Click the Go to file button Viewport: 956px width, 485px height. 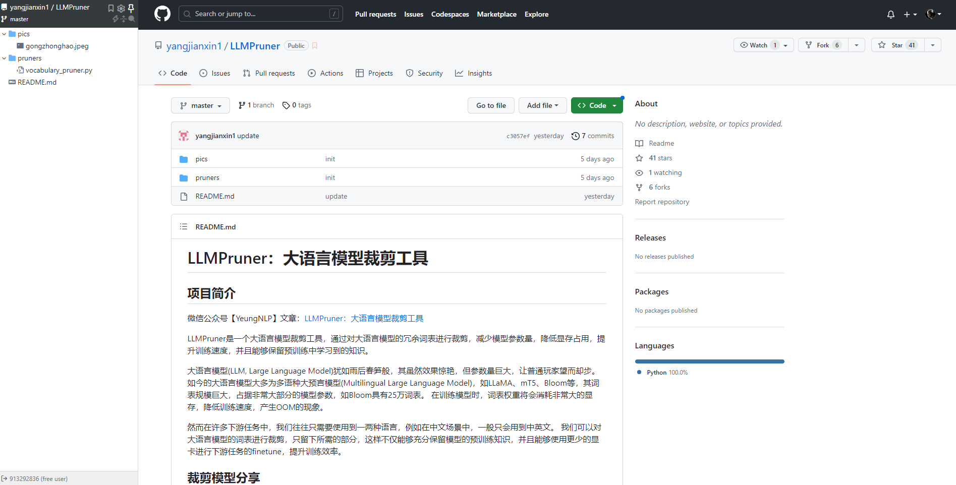pyautogui.click(x=491, y=105)
